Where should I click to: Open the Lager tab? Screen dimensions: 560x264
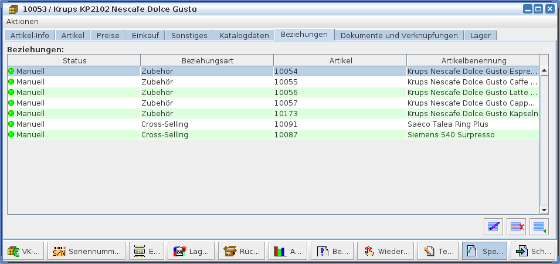click(480, 35)
